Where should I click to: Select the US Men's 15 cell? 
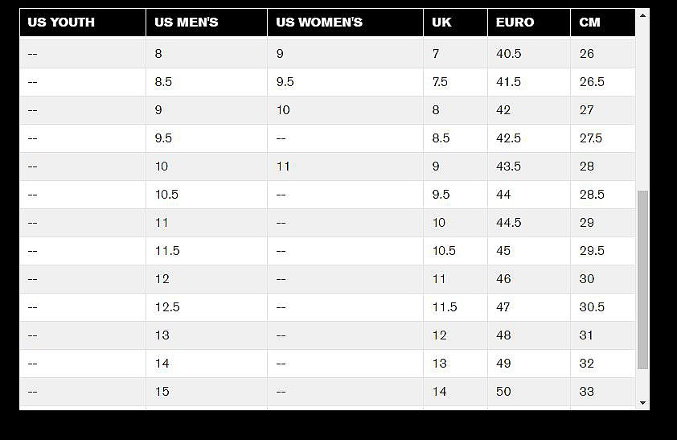pyautogui.click(x=162, y=392)
